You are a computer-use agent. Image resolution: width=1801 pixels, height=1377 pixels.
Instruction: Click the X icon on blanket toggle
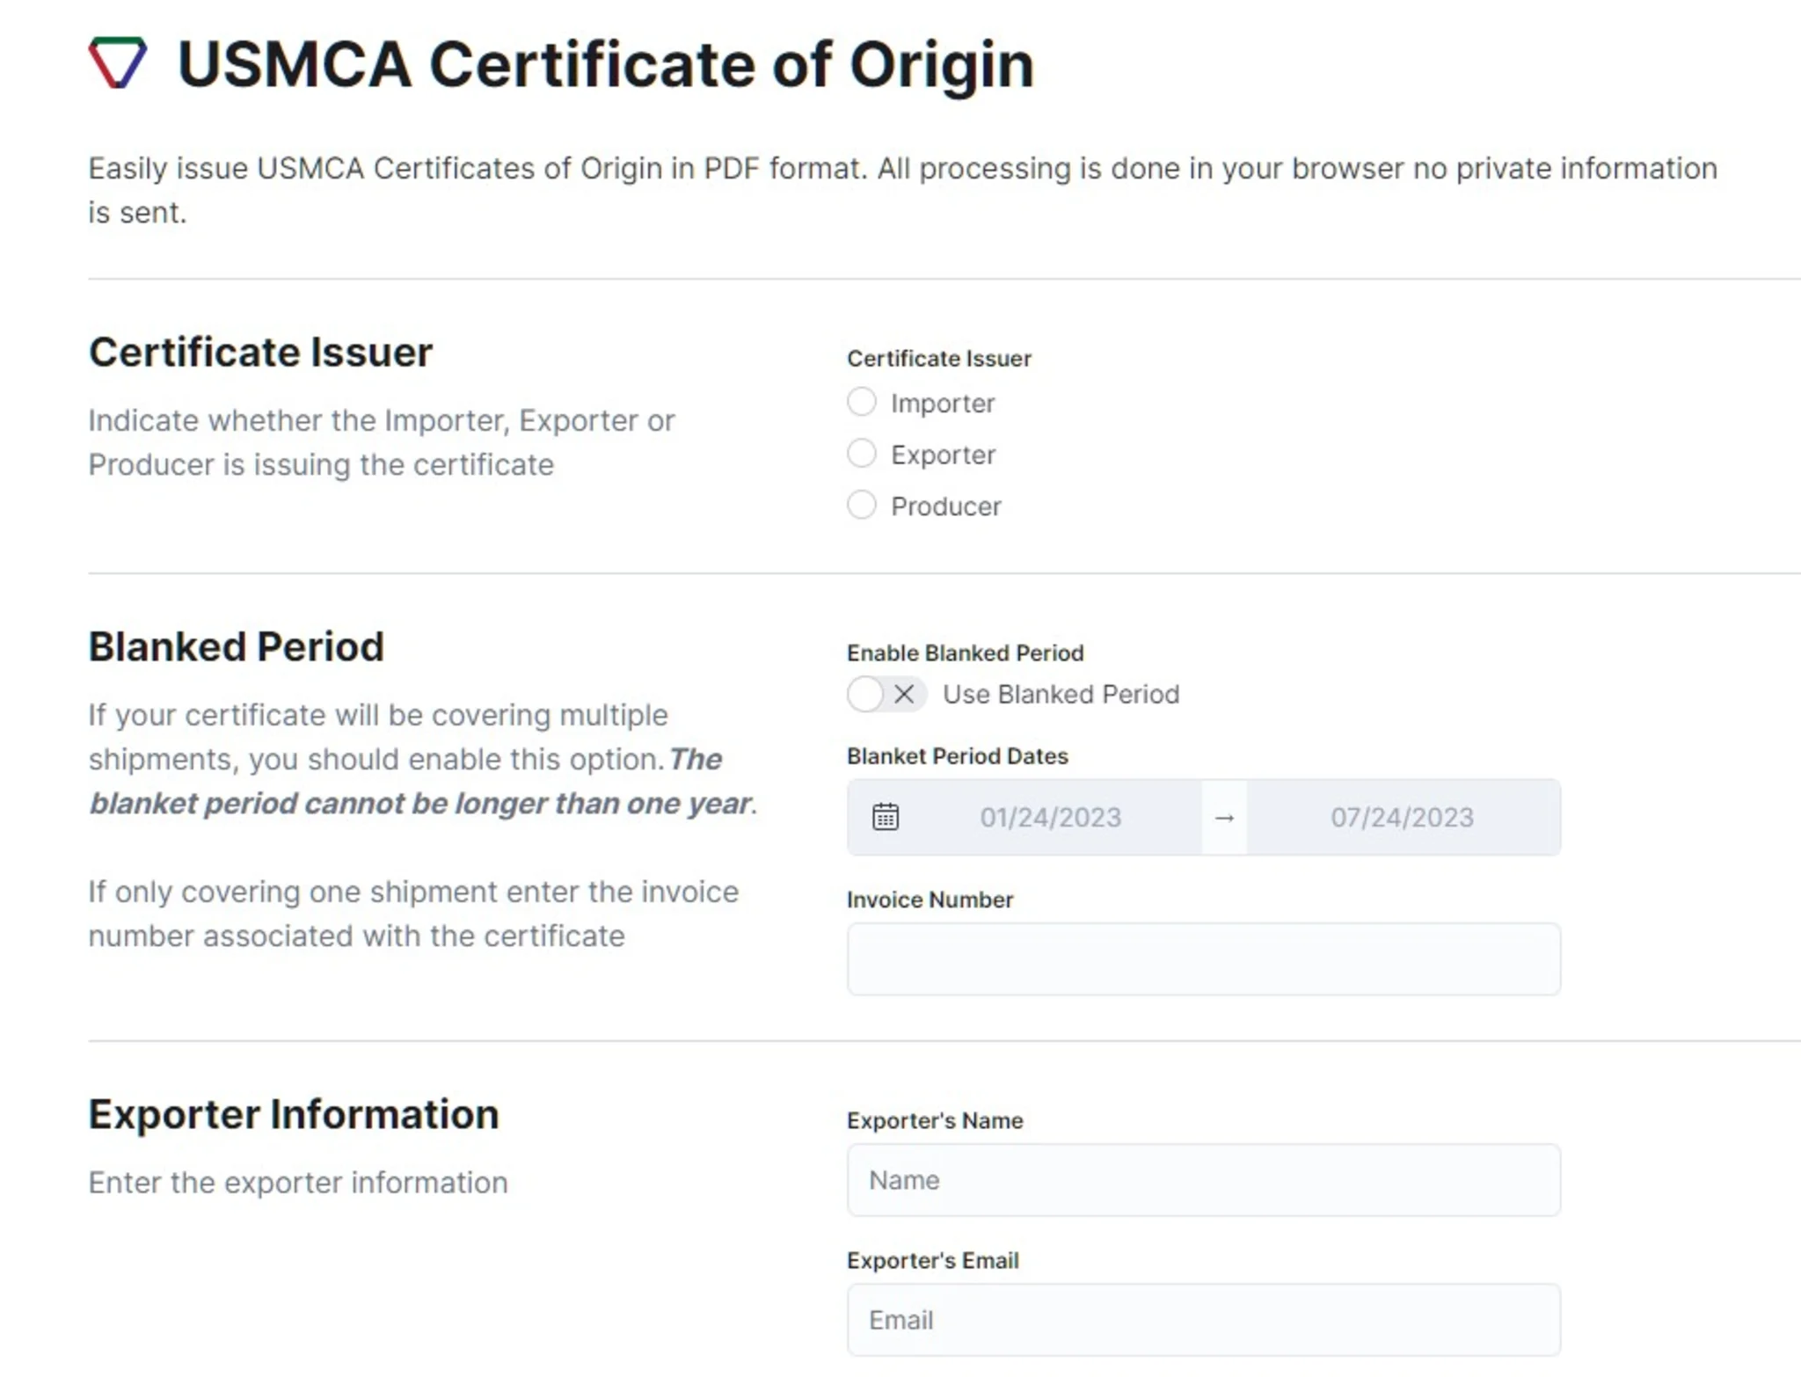pyautogui.click(x=903, y=695)
